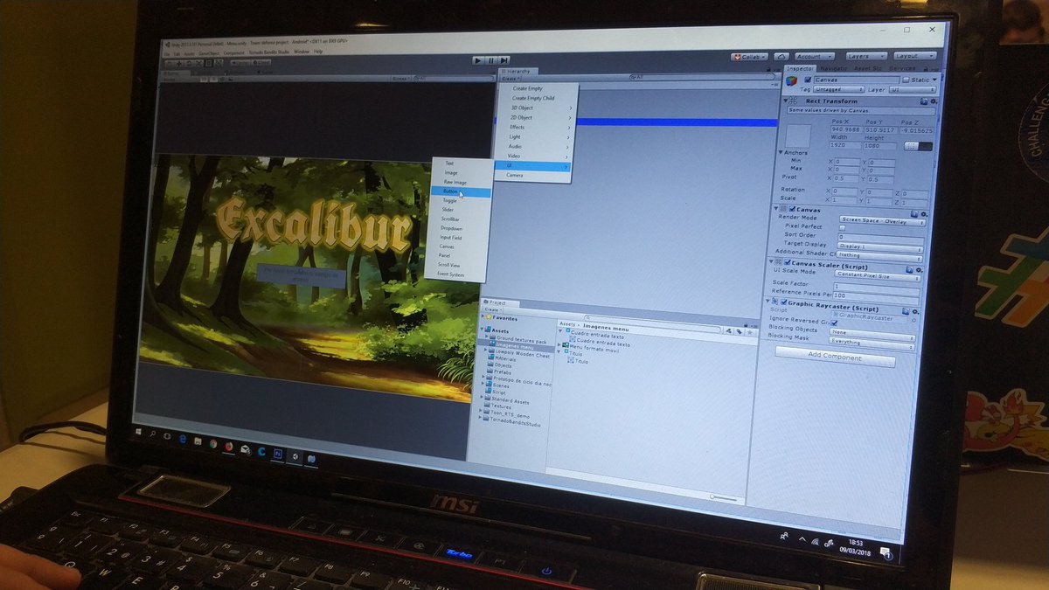Open the Cloud services icon button
The width and height of the screenshot is (1049, 590).
point(781,56)
